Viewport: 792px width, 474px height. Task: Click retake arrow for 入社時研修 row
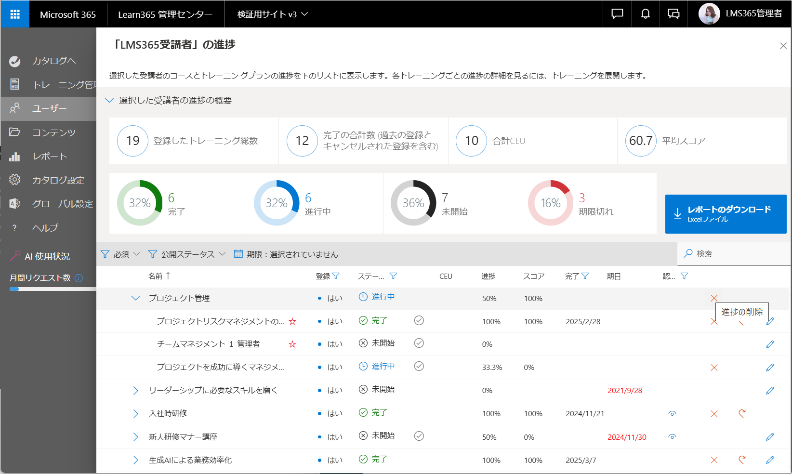[x=742, y=413]
